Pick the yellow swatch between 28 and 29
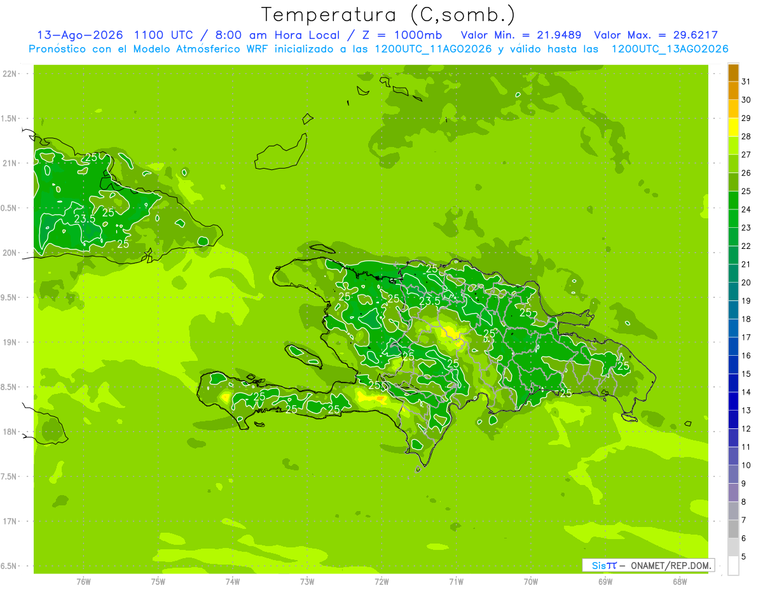 coord(733,127)
